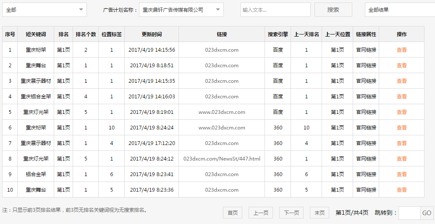
Task: Click the 排名个数 column header
Action: pyautogui.click(x=86, y=34)
